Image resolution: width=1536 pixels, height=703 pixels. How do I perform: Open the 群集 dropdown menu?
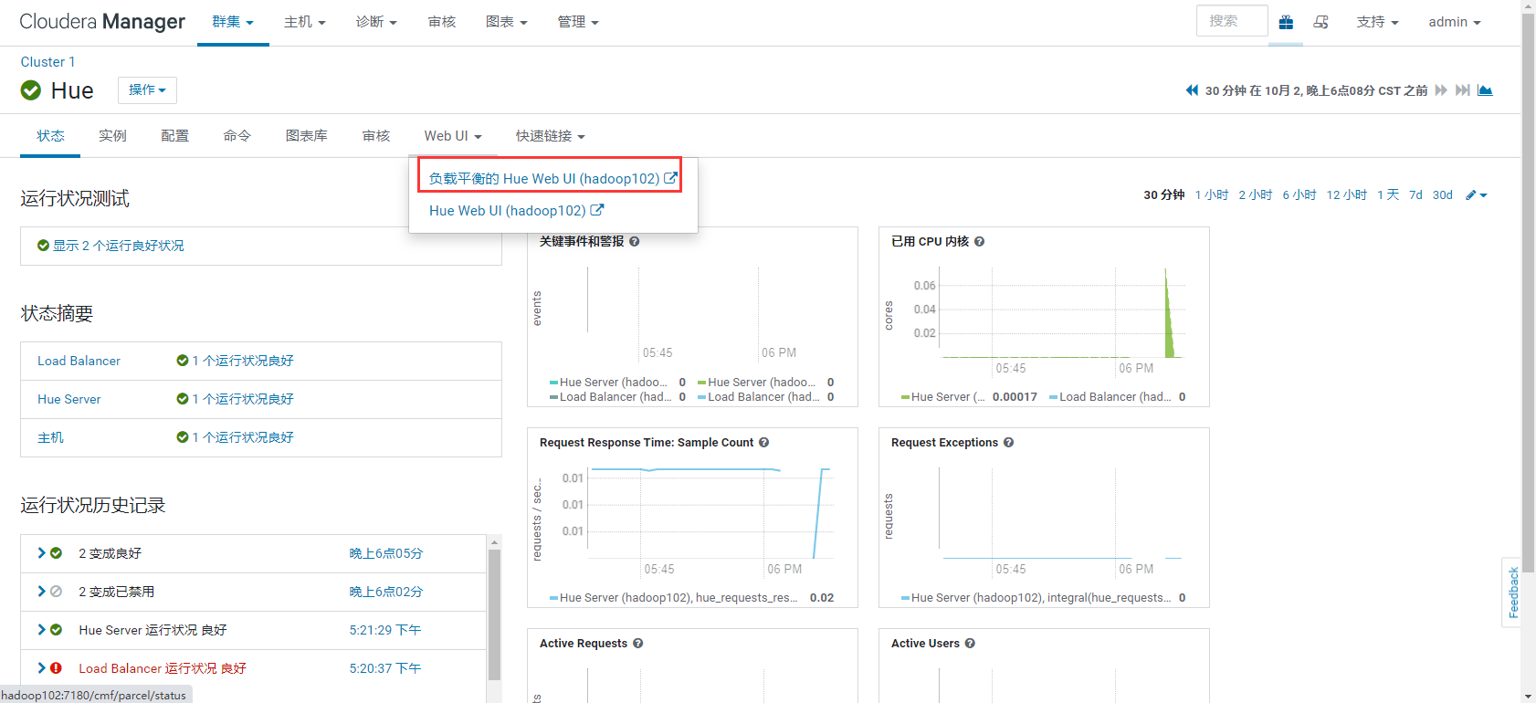pos(233,22)
